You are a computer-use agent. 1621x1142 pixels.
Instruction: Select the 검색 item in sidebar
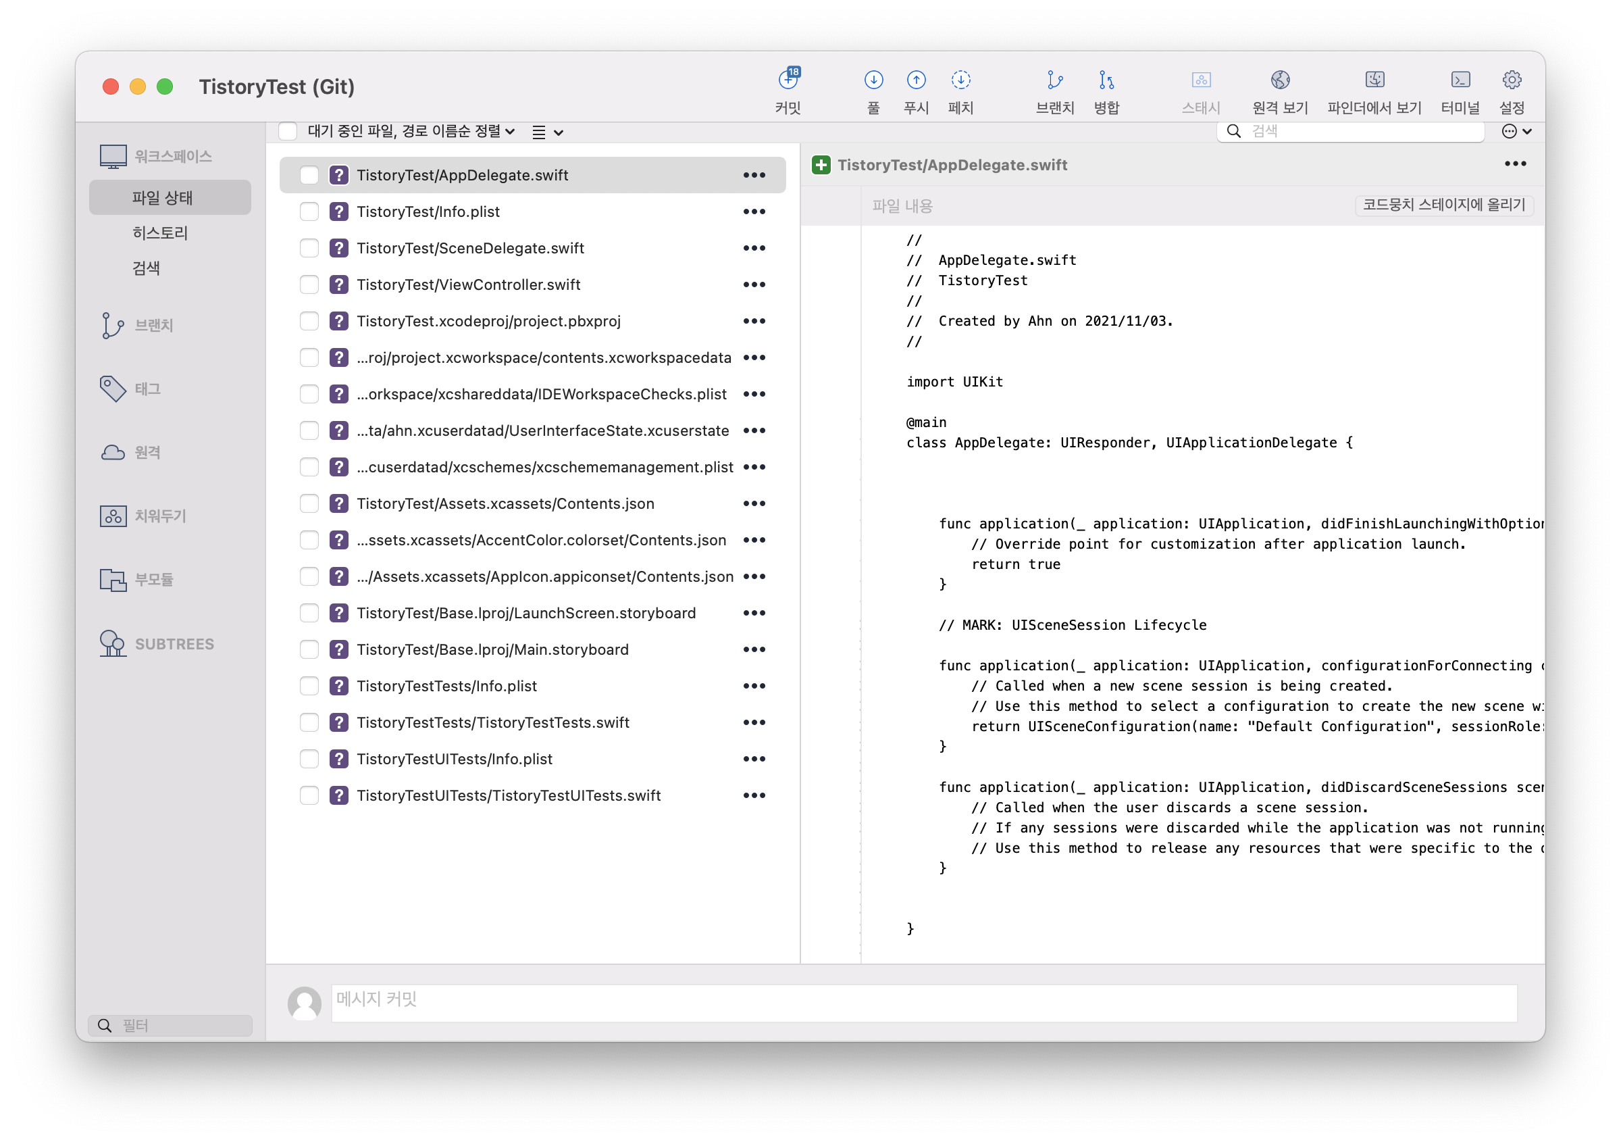point(146,268)
